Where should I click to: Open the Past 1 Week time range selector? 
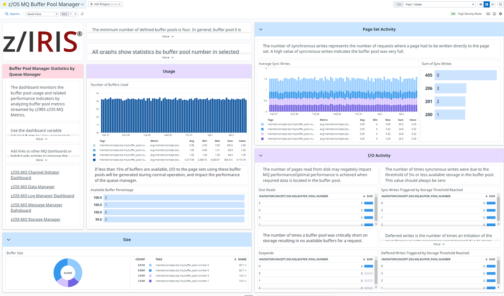click(x=434, y=4)
